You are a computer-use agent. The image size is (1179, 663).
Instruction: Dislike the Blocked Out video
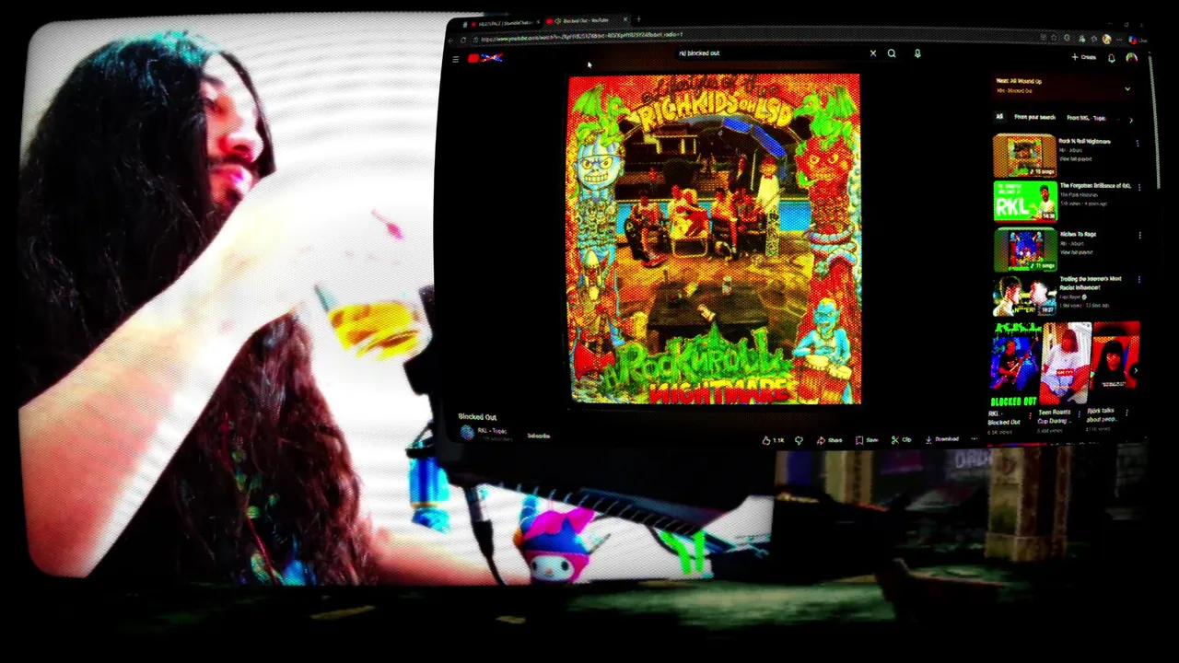coord(799,440)
